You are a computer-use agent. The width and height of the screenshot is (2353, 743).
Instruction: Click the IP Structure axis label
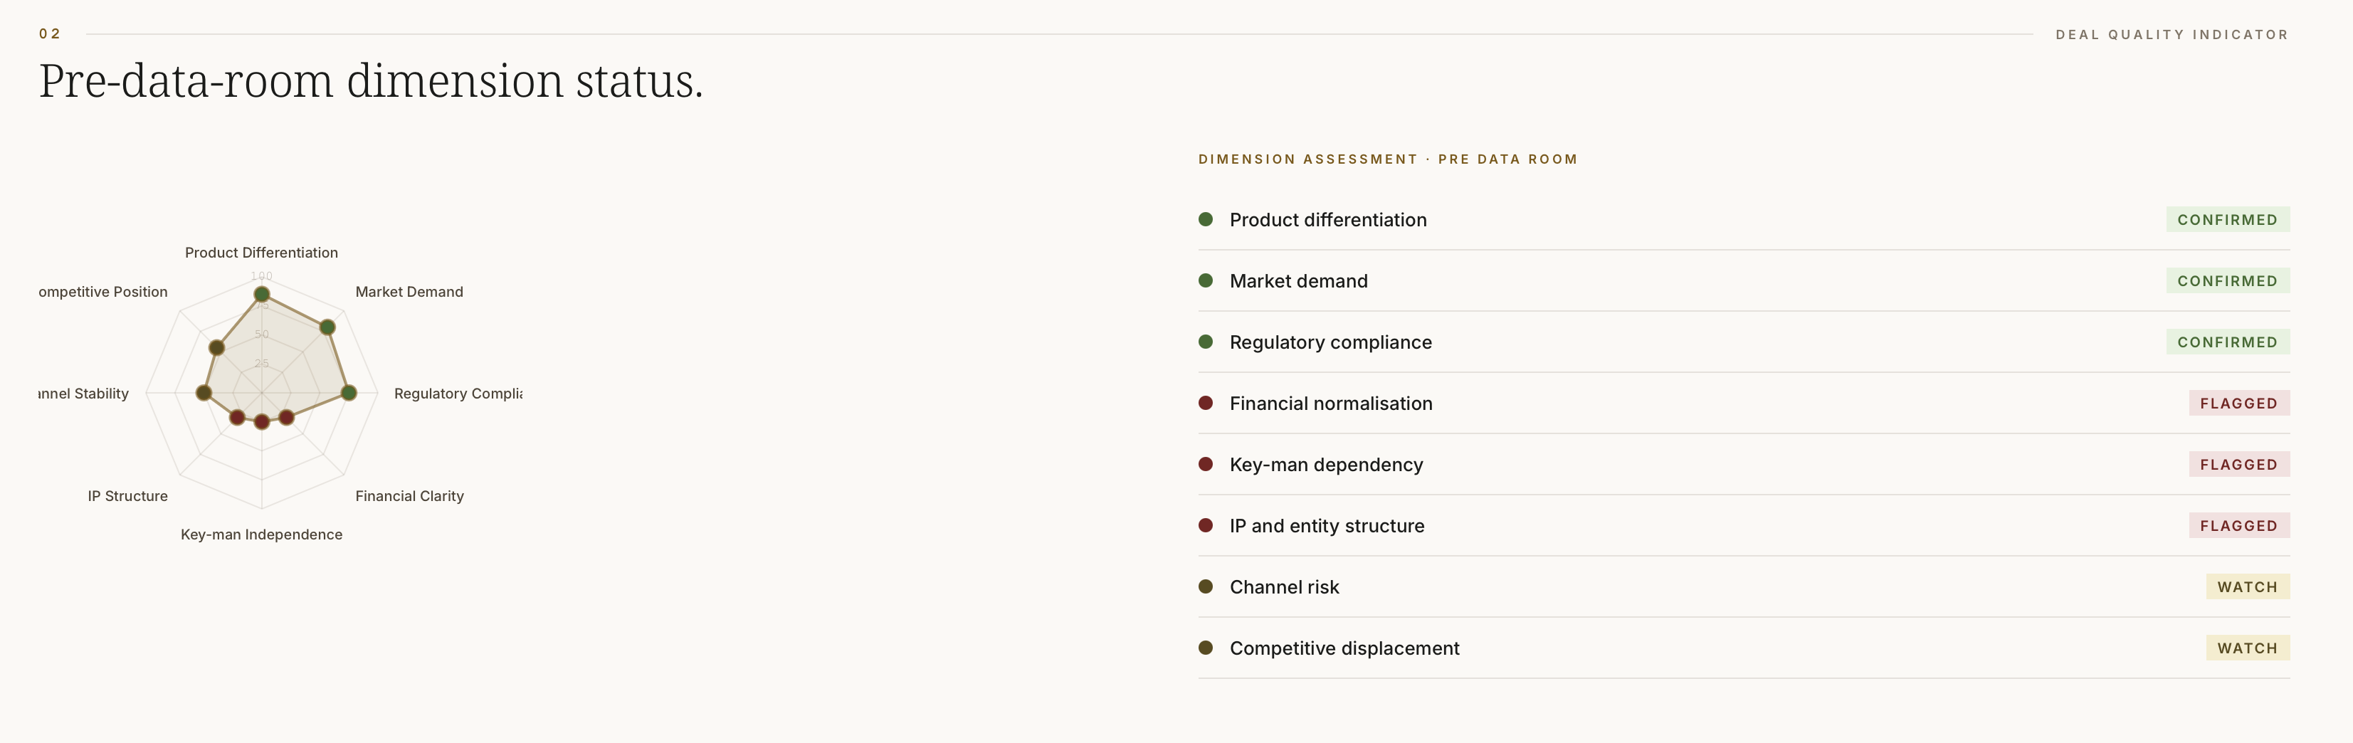(128, 496)
